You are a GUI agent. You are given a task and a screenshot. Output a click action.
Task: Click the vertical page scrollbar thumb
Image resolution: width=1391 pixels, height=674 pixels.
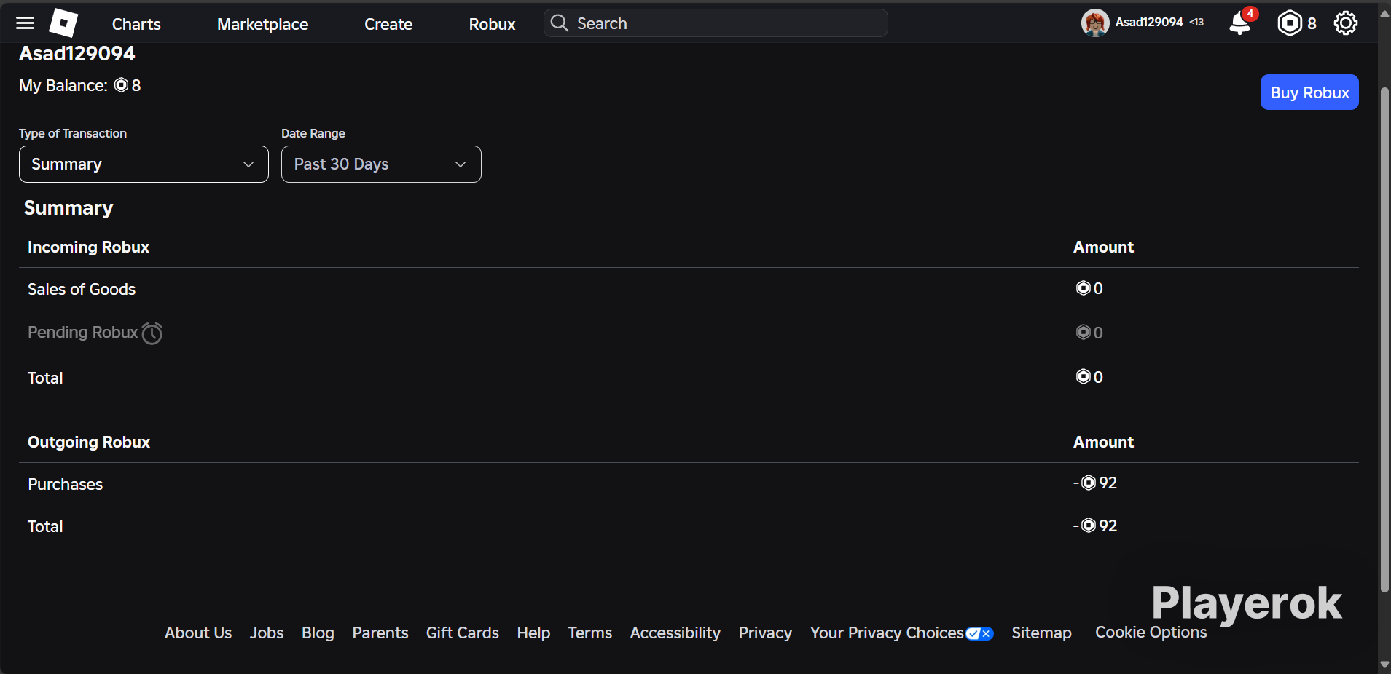[1384, 338]
